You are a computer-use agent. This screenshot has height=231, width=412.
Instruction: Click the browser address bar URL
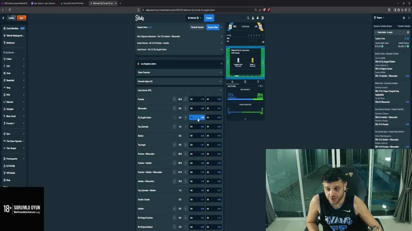180,10
